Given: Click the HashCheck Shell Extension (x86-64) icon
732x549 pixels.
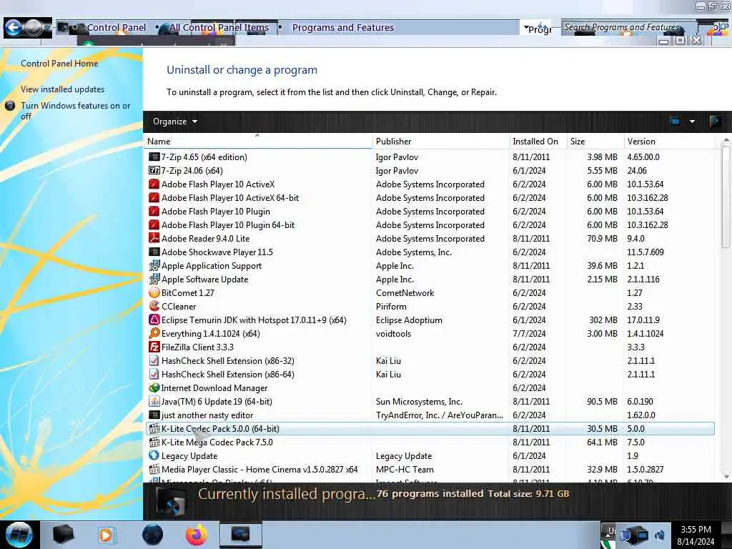Looking at the screenshot, I should pyautogui.click(x=154, y=374).
